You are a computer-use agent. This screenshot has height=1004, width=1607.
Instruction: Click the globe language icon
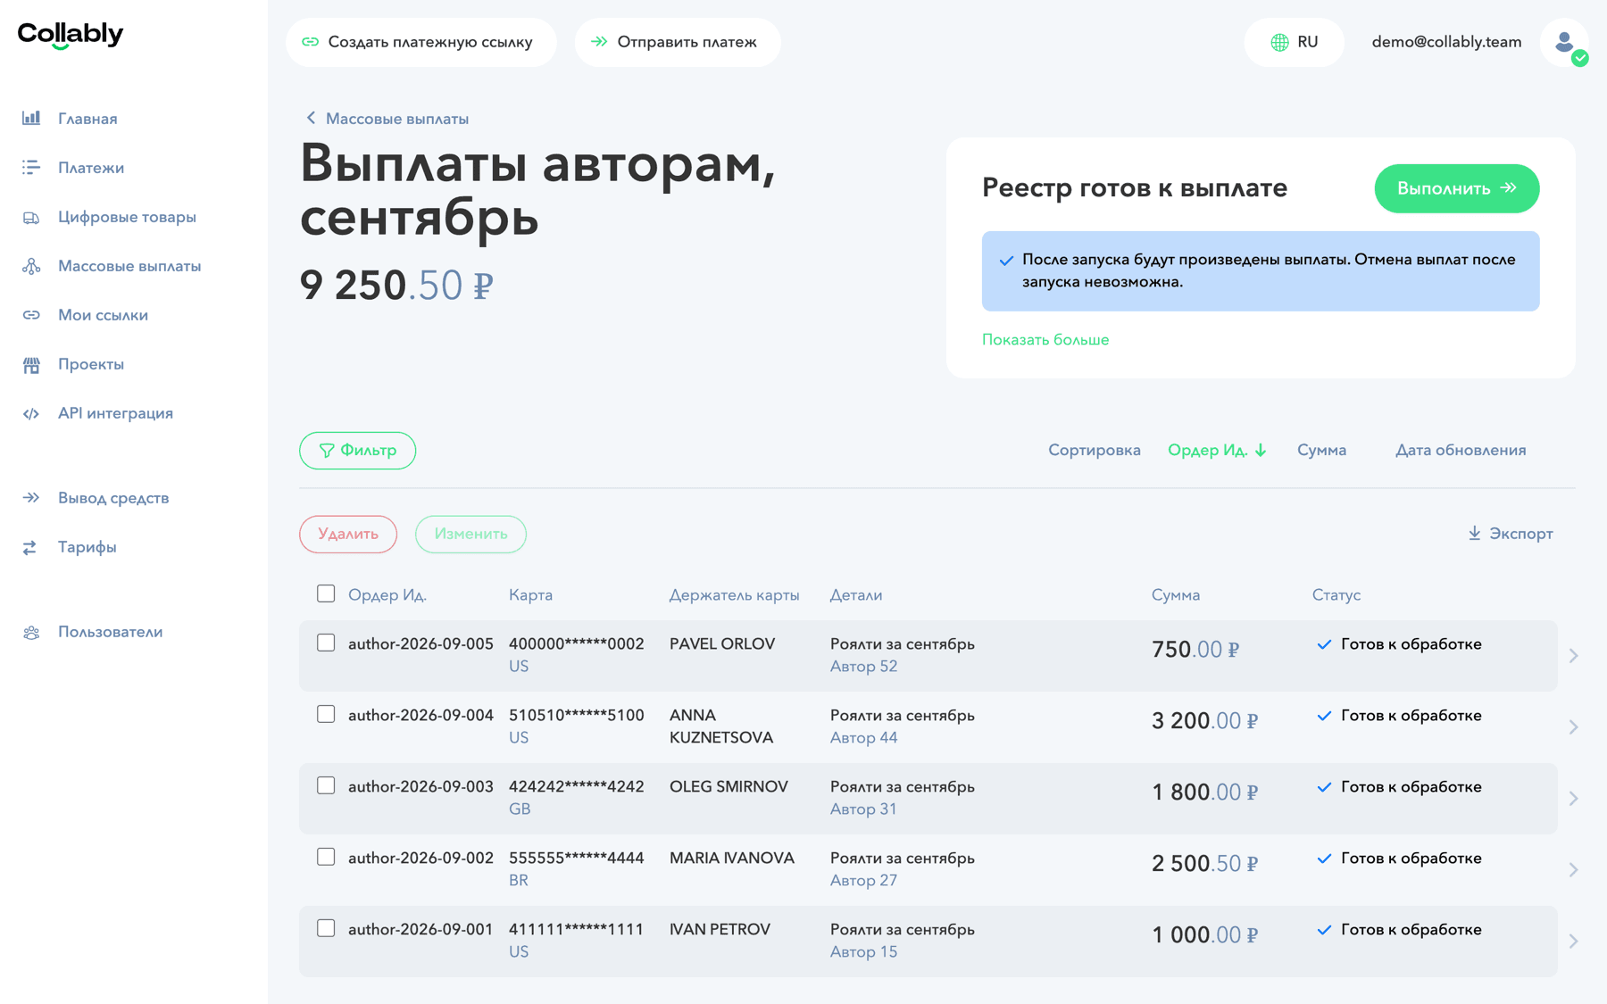click(1279, 42)
